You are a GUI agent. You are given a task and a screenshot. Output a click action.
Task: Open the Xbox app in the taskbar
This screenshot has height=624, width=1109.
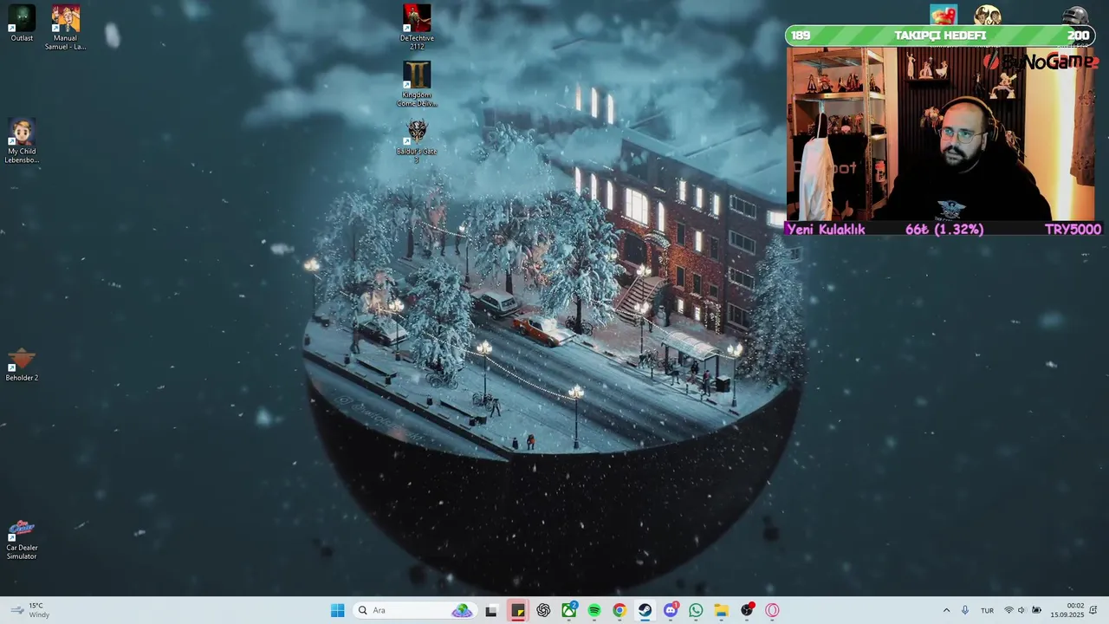568,610
